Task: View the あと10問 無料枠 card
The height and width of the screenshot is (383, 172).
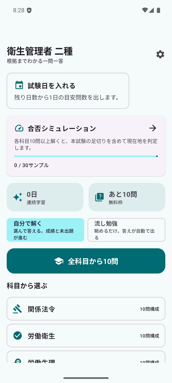Action: pos(127,197)
